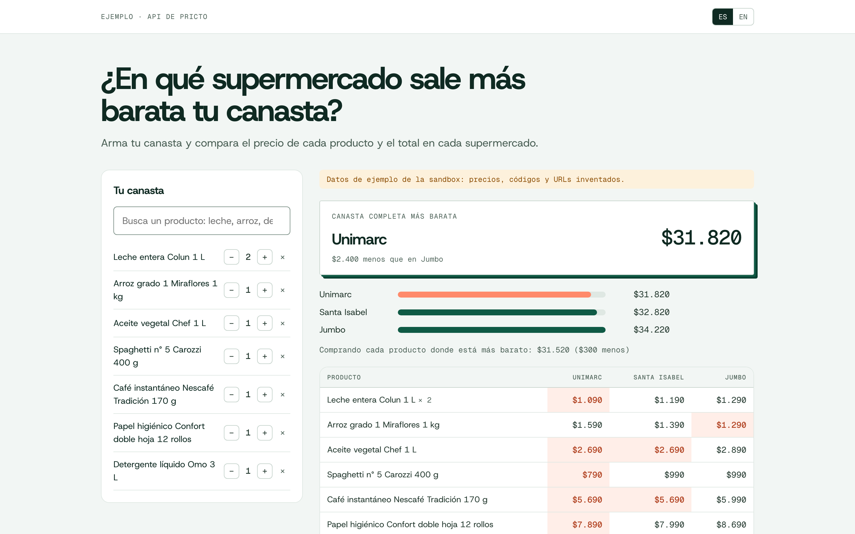Viewport: 855px width, 534px height.
Task: Click the 'EJEMPLO · API DE PRICTO' header text
Action: click(x=154, y=17)
